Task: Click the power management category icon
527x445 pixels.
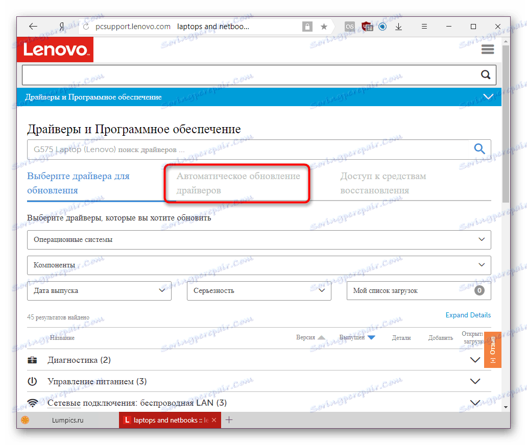Action: tap(32, 381)
